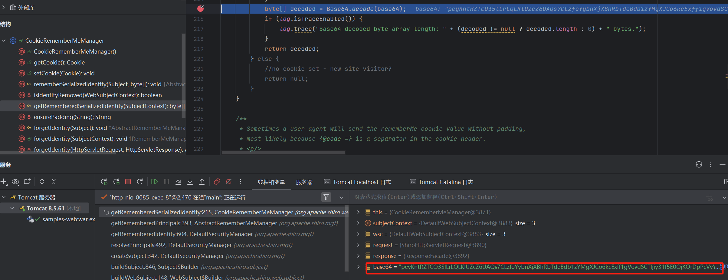Click the Stop button in debug toolbar

(128, 182)
